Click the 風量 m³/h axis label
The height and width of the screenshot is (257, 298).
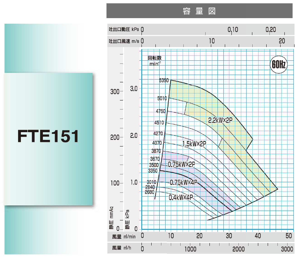point(123,249)
